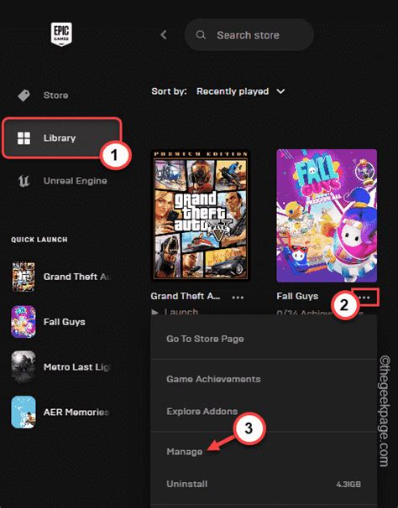Focus the Search store field
The width and height of the screenshot is (398, 508).
click(x=249, y=34)
